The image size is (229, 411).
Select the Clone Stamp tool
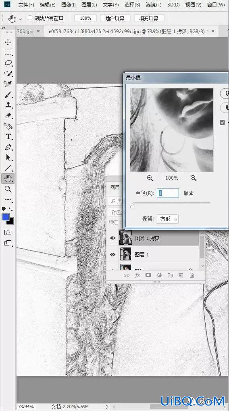click(8, 105)
